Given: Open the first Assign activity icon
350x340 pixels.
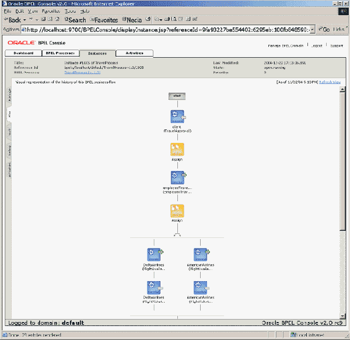Looking at the screenshot, I should (177, 149).
